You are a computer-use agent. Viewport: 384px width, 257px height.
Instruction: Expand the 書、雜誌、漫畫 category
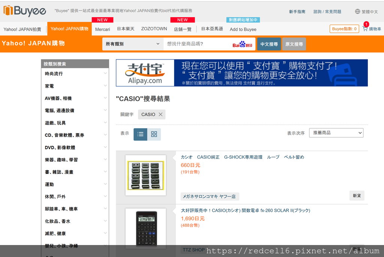pyautogui.click(x=75, y=172)
